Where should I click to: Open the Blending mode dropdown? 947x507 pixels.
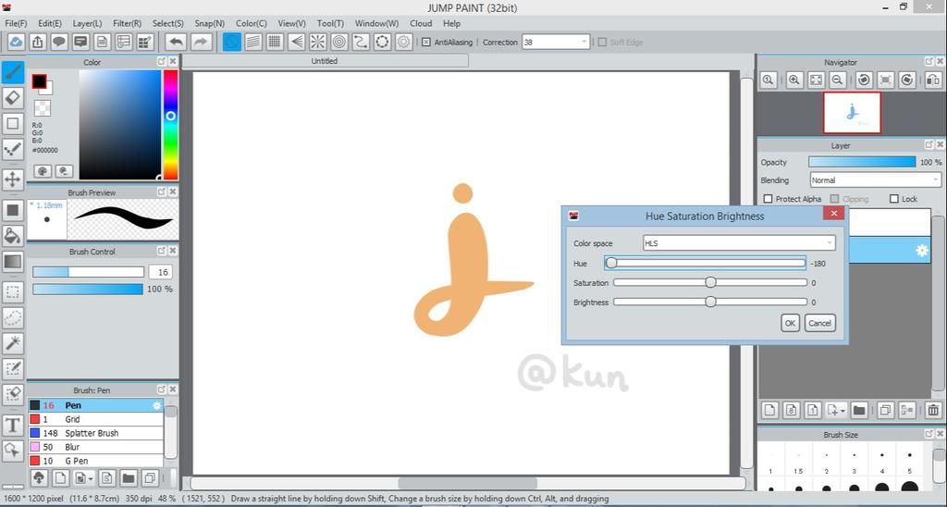[x=875, y=180]
